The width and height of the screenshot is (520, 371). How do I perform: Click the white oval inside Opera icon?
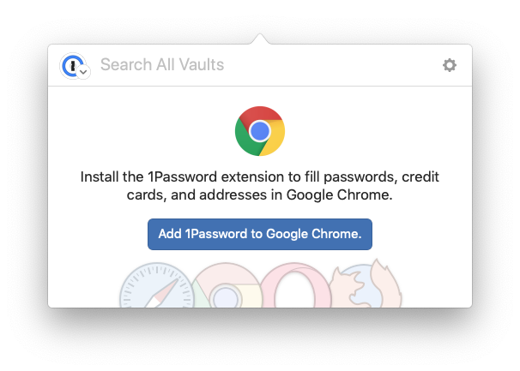(294, 290)
